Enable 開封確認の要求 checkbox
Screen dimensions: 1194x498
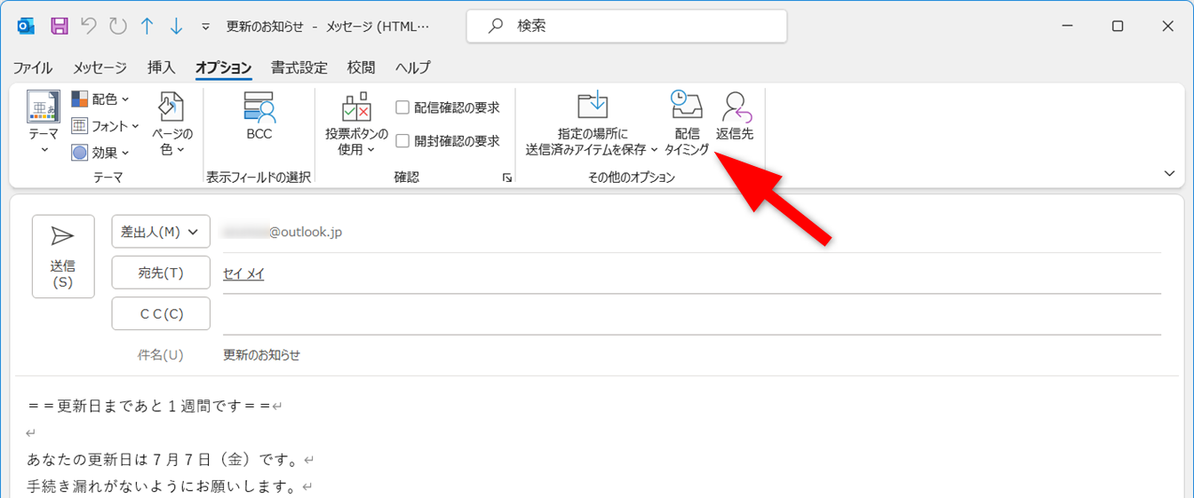click(x=402, y=140)
